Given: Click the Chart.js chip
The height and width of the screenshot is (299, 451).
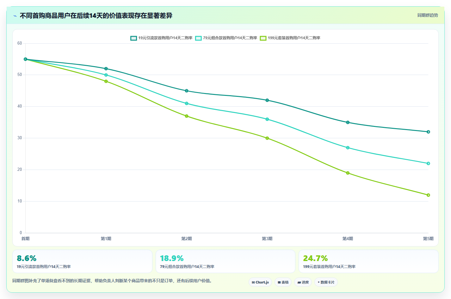Looking at the screenshot, I should (x=260, y=282).
